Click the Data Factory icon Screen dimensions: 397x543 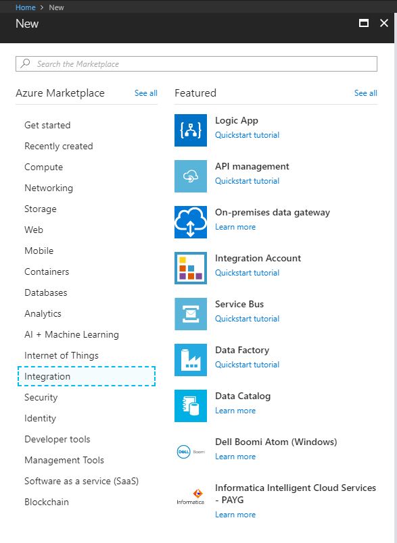click(190, 360)
